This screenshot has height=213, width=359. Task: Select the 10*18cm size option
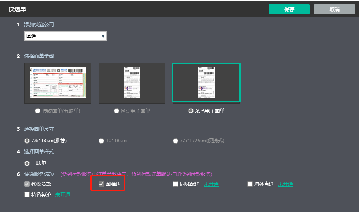click(x=101, y=141)
